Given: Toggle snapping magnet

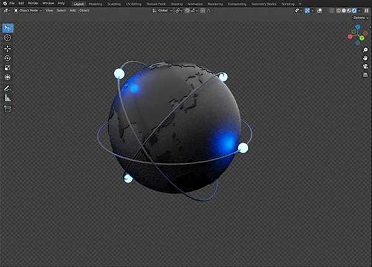Looking at the screenshot, I should coord(187,11).
